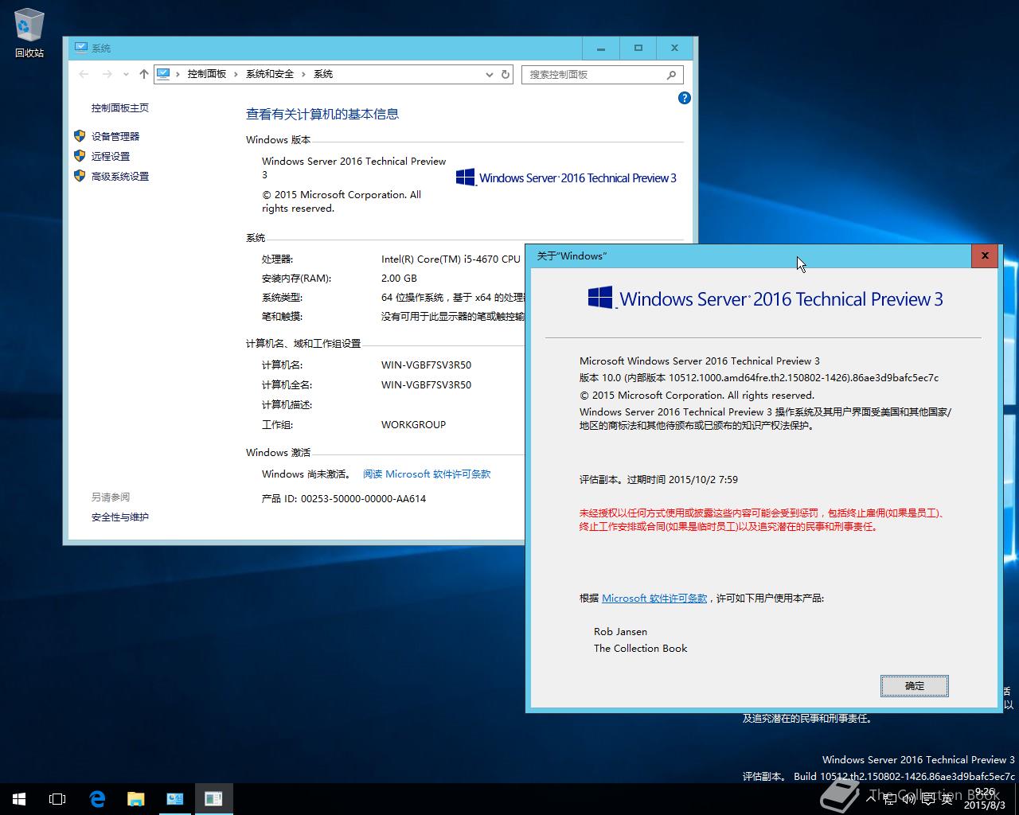Open 阅读 Microsoft 软件许可条款 link

tap(427, 474)
